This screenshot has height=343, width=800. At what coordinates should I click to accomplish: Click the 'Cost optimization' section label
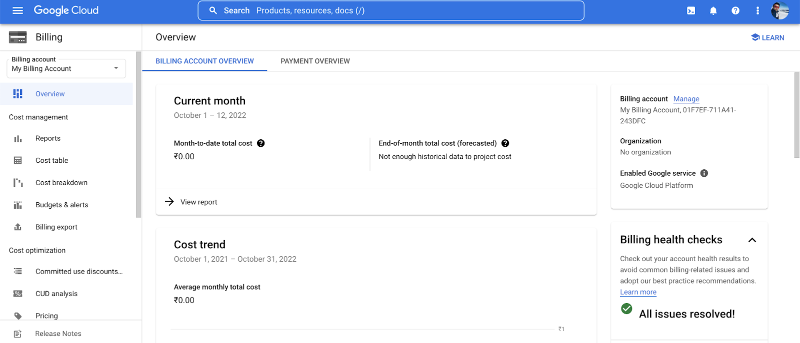[37, 251]
